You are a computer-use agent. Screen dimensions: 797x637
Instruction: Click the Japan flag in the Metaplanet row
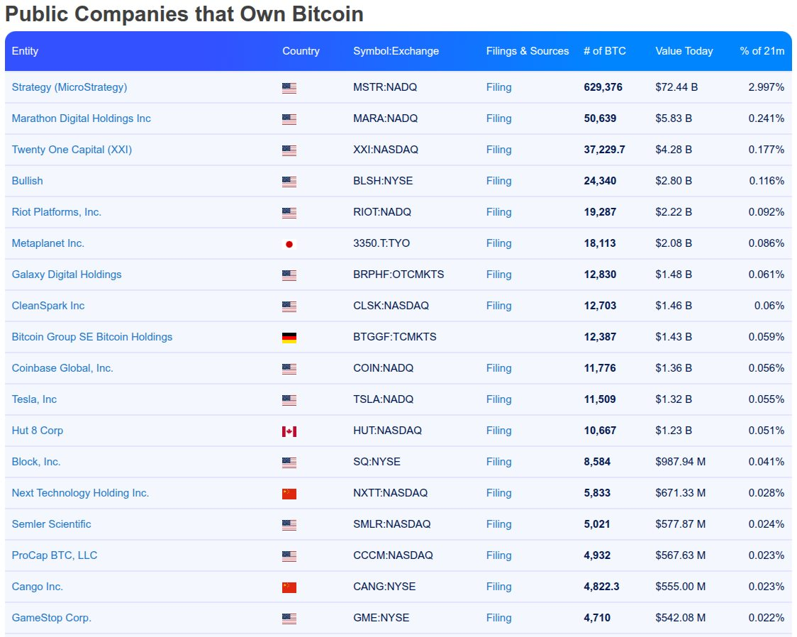289,245
